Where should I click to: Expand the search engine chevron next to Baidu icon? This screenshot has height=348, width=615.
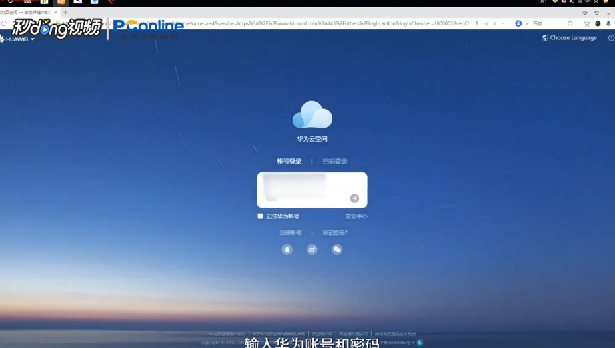tap(527, 23)
